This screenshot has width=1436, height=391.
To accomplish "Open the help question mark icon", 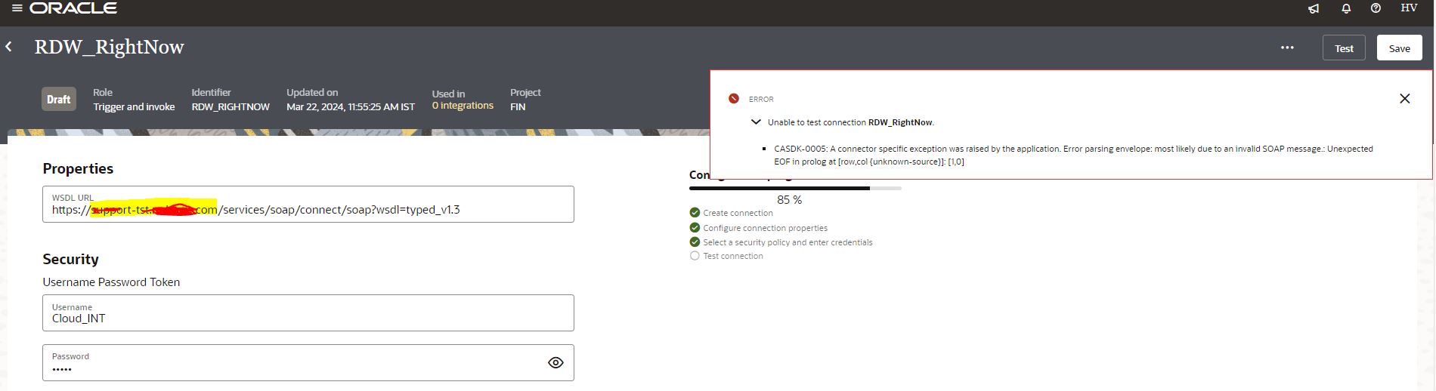I will pos(1376,8).
